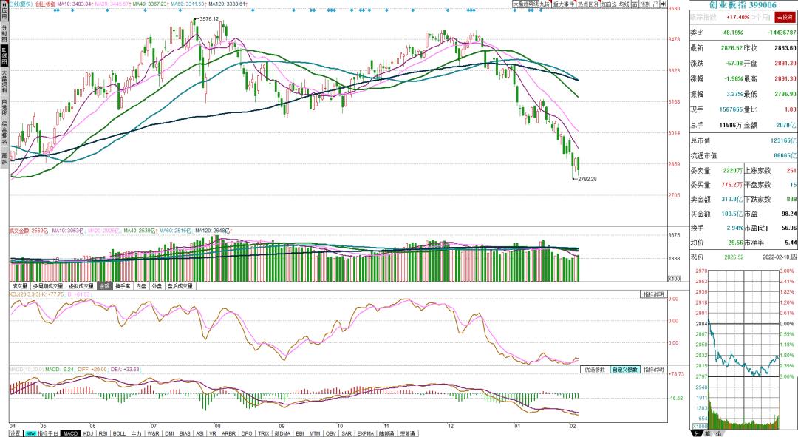Select the 陆股通 tab
Screen dimensions: 798x437
click(x=387, y=433)
